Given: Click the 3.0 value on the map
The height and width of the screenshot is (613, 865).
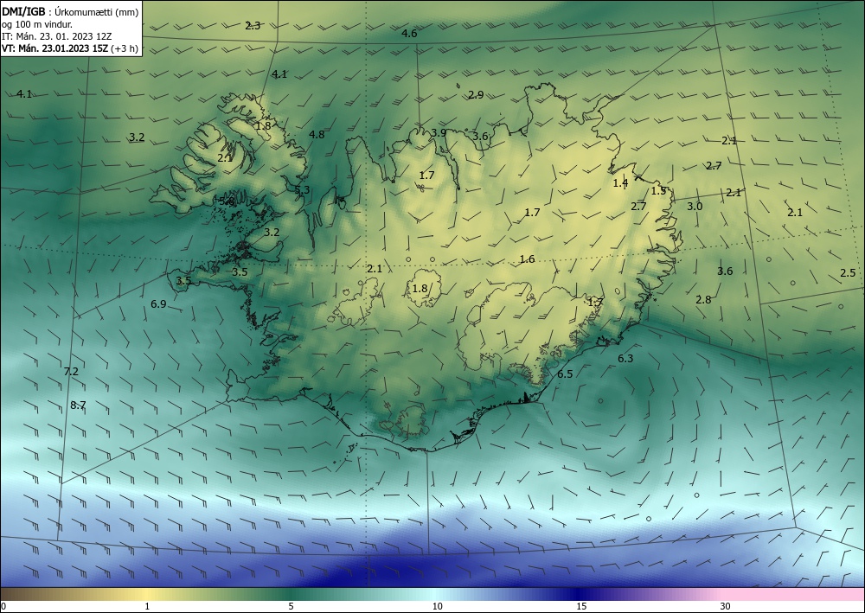Looking at the screenshot, I should tap(695, 207).
